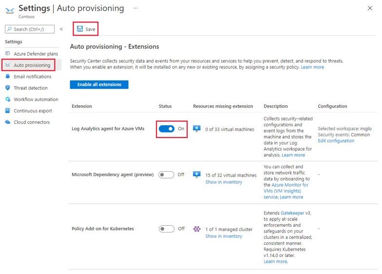Click the 1 of 1 managed cluster text
The image size is (382, 274).
tap(229, 229)
